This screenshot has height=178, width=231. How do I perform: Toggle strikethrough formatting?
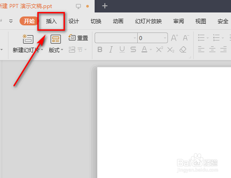coord(133,49)
